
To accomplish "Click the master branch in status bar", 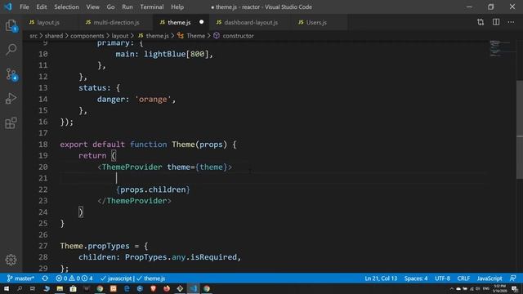I will [20, 278].
